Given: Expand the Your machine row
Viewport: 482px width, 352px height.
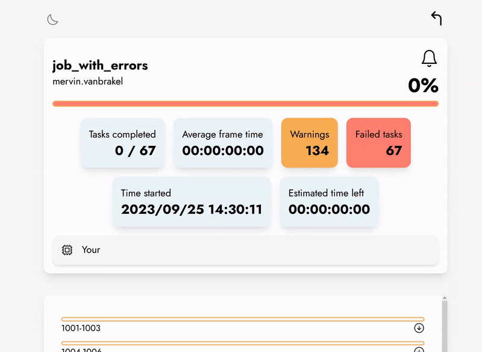Looking at the screenshot, I should pos(241,250).
